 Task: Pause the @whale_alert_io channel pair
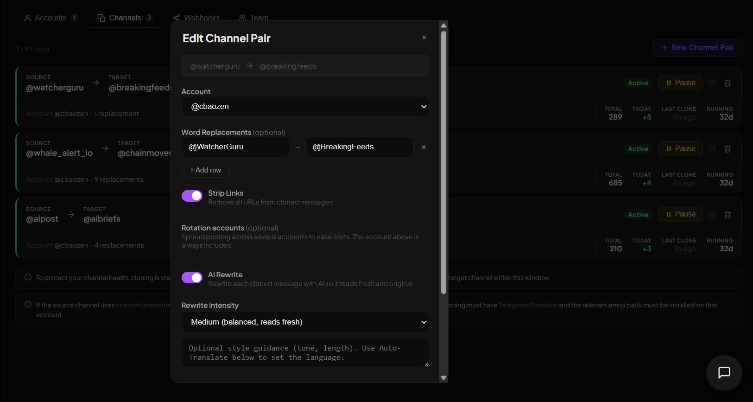(x=680, y=149)
